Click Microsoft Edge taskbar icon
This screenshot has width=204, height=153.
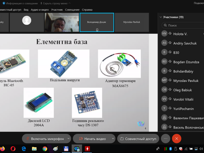click(24, 148)
